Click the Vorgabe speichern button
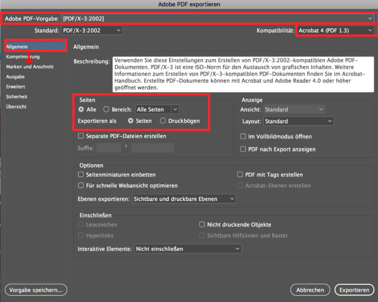 (36, 290)
